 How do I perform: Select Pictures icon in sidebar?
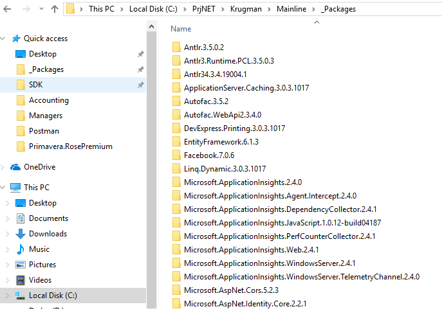(x=21, y=265)
